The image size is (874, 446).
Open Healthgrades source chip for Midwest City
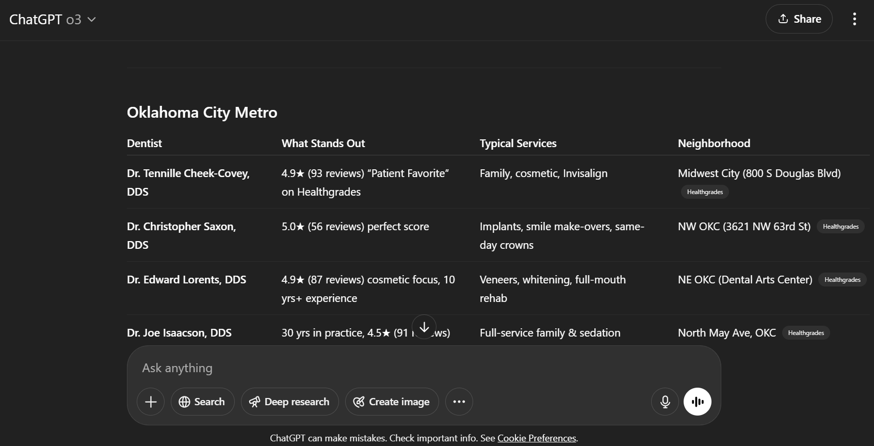click(705, 192)
